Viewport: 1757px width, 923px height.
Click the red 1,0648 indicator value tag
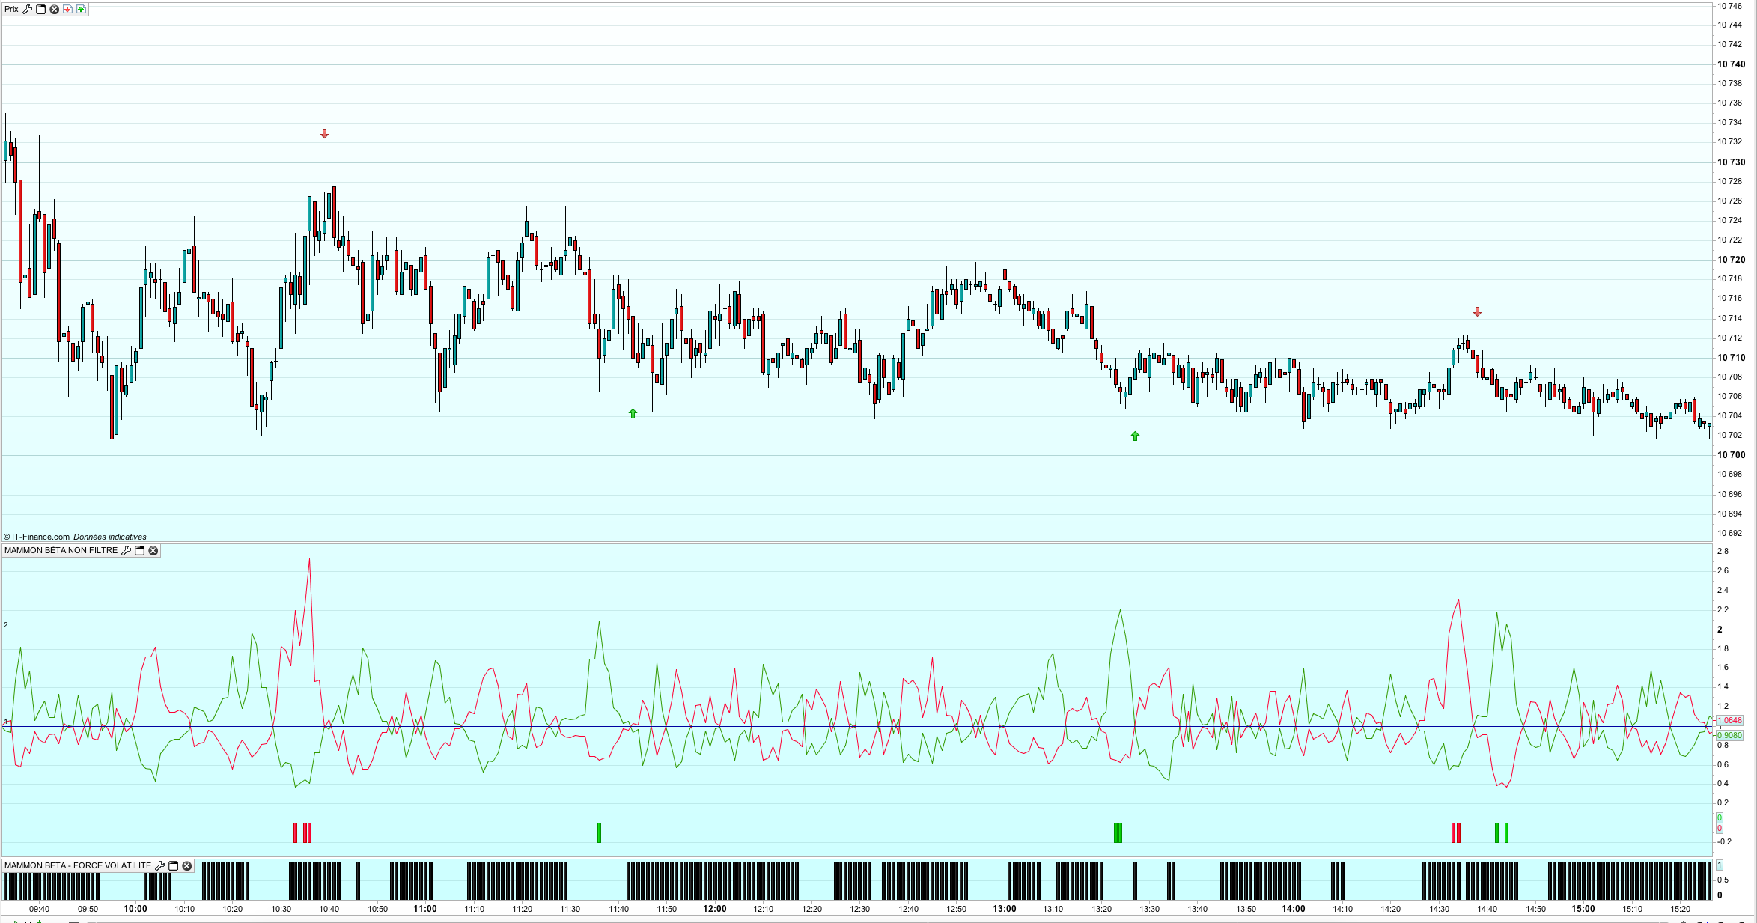tap(1729, 721)
